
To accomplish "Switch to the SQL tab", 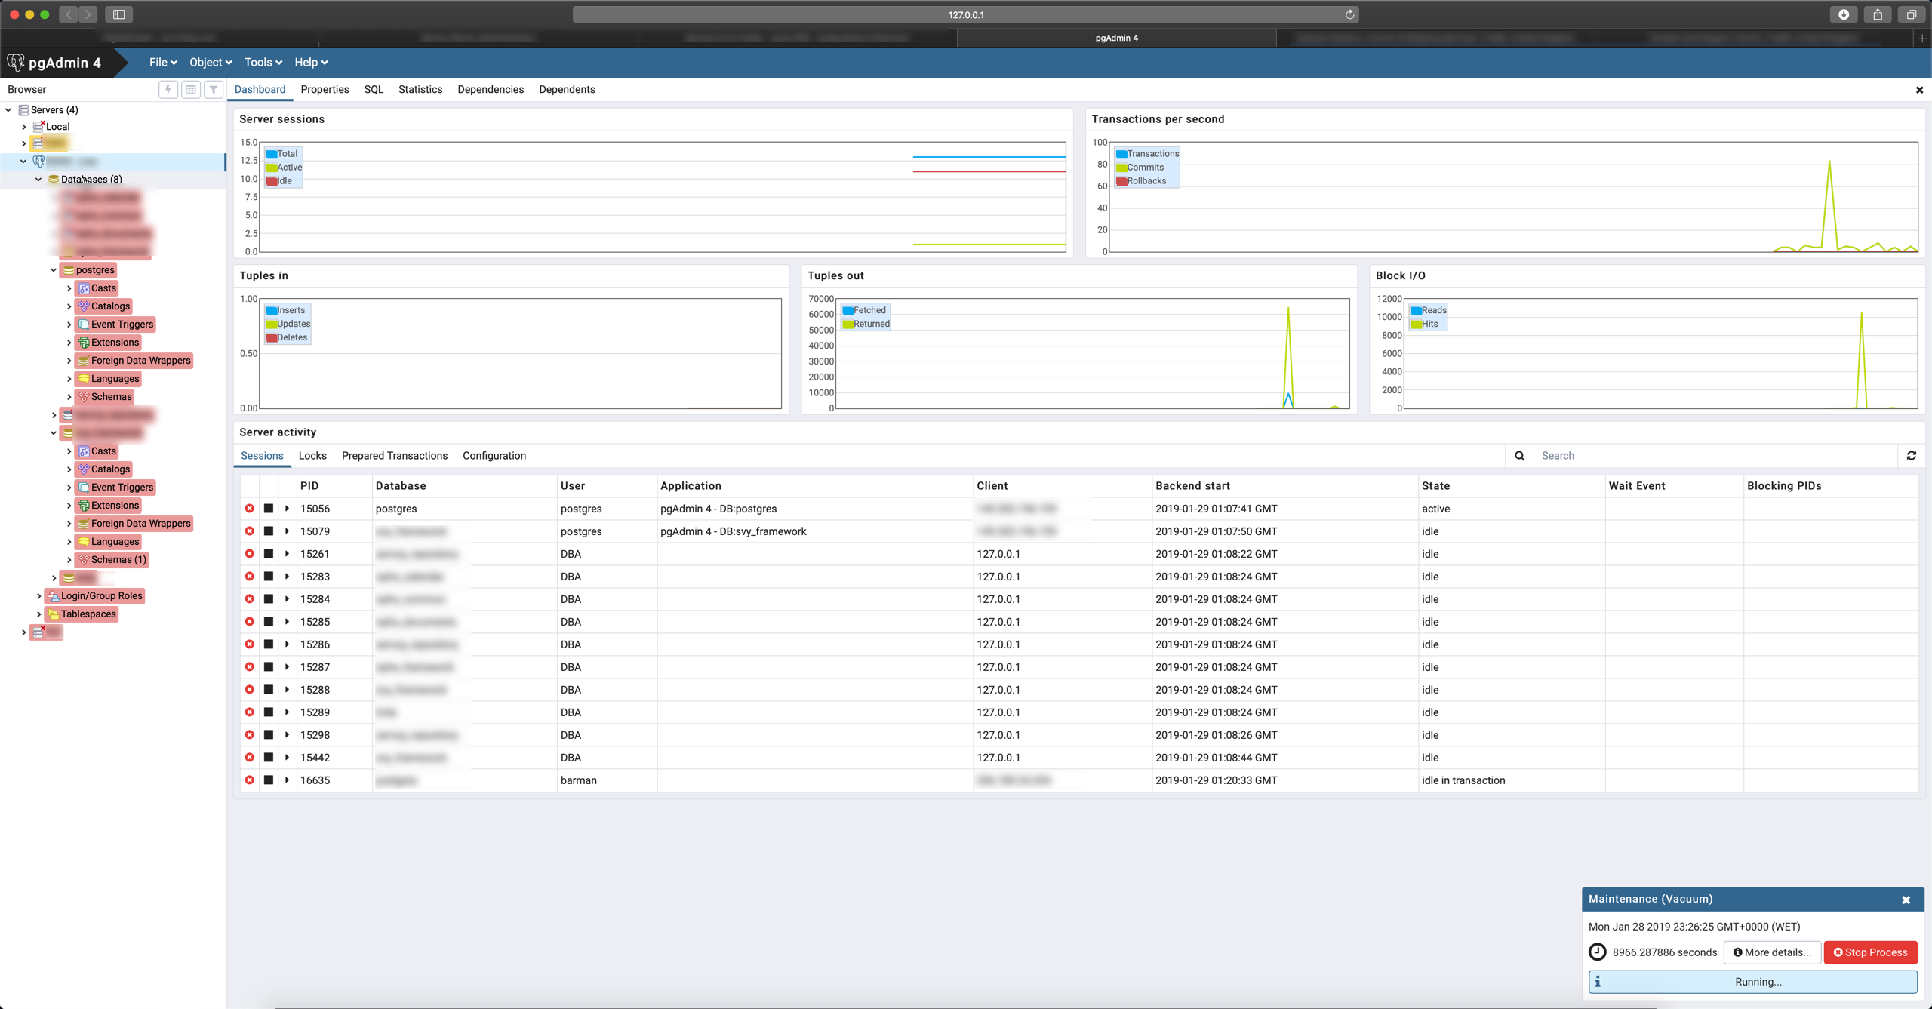I will (x=374, y=90).
